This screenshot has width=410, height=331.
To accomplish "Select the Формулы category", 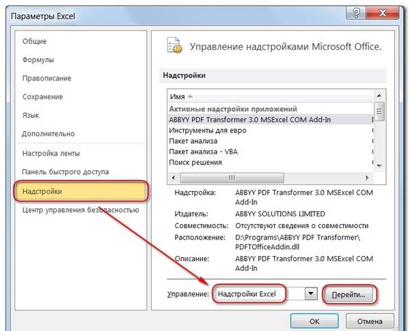I will (x=38, y=60).
